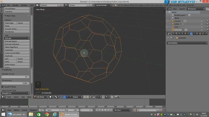Click the info editor type icon

(3, 5)
